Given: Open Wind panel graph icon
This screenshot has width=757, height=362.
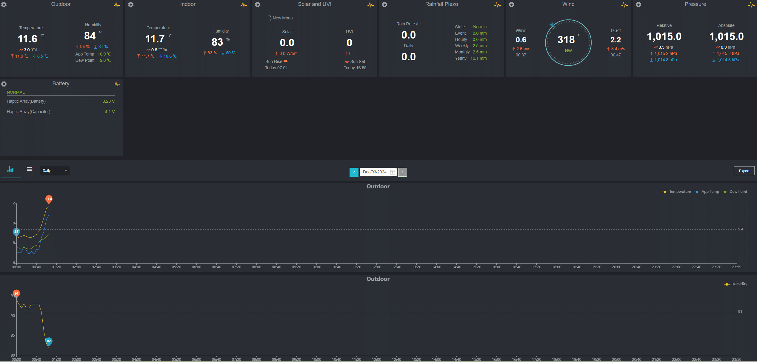Looking at the screenshot, I should 624,4.
